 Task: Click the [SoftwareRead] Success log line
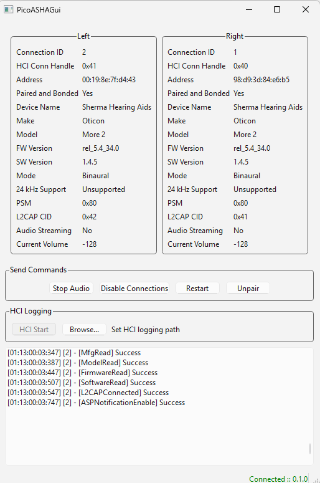coord(82,383)
